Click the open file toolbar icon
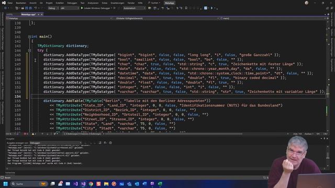Viewport: 335px width, 188px height. pyautogui.click(x=23, y=8)
